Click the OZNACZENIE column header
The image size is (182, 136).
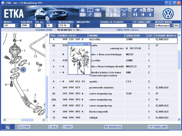(x=136, y=36)
